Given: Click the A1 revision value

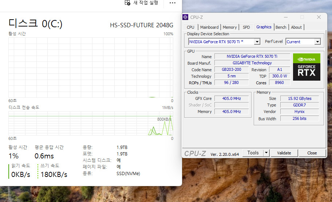Looking at the screenshot, I should (280, 69).
